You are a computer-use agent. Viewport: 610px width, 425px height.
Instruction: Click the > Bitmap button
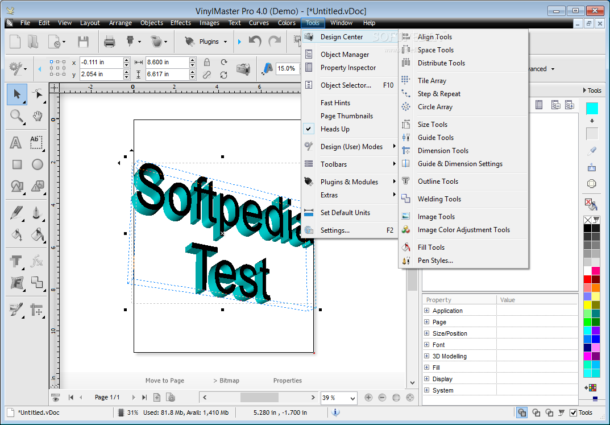click(226, 381)
